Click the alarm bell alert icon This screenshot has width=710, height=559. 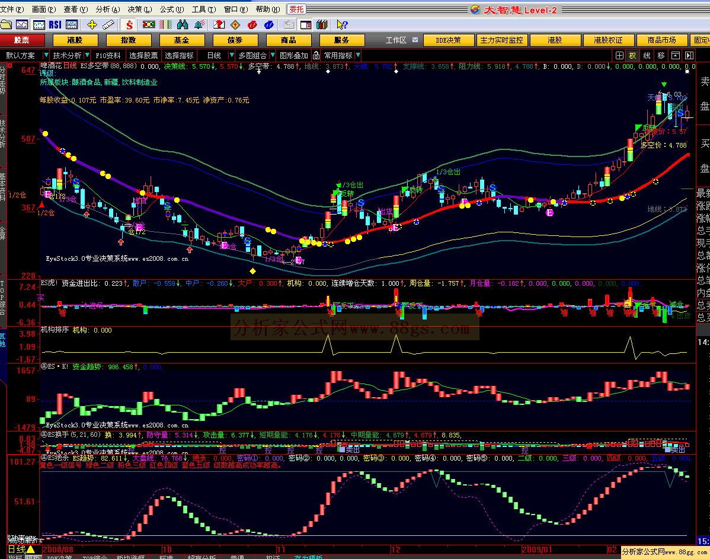[x=199, y=25]
